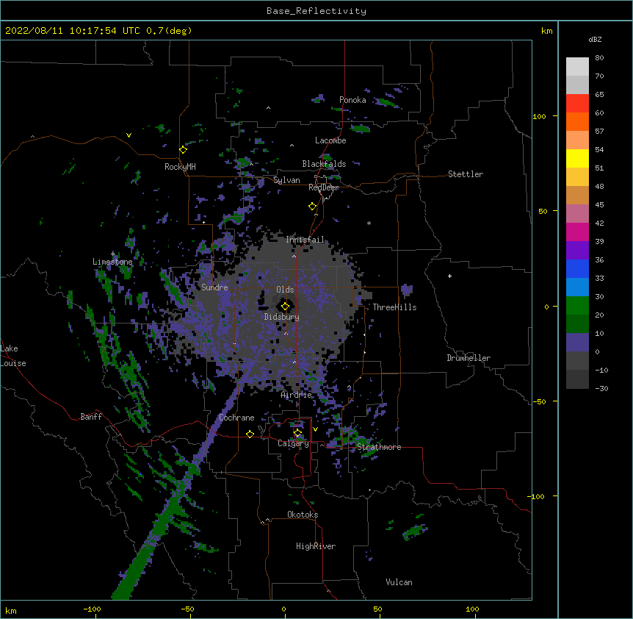Select the Stettler label
Image resolution: width=633 pixels, height=619 pixels.
click(x=466, y=174)
